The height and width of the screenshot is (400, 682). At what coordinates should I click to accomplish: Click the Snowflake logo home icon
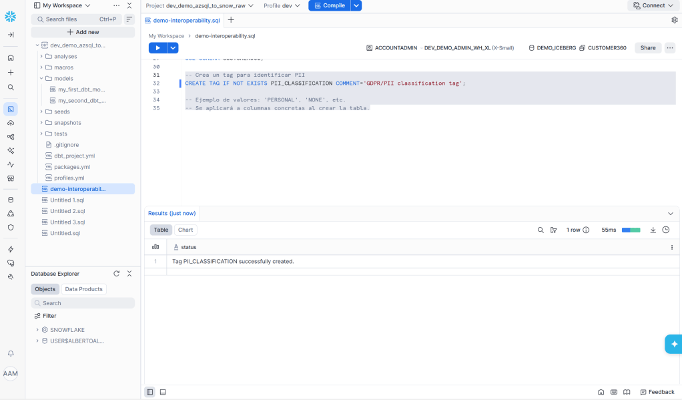pyautogui.click(x=11, y=16)
